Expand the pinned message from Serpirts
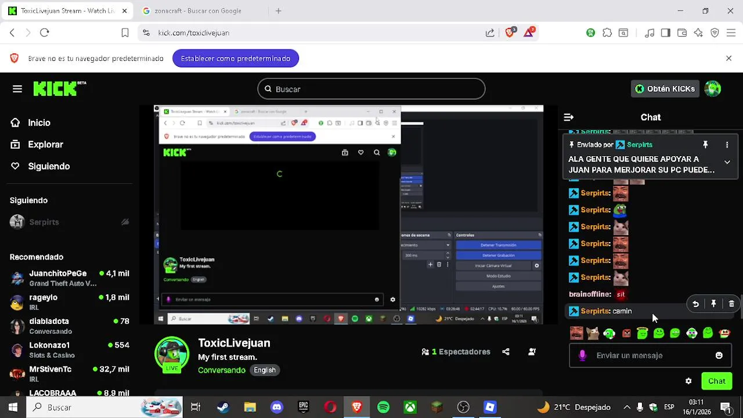 (x=727, y=162)
